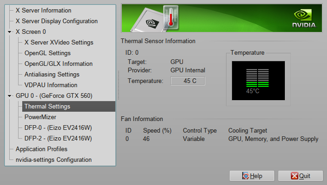Open DFP-0 - (Eizo EV2416W) display page
This screenshot has height=185, width=327.
(x=58, y=128)
